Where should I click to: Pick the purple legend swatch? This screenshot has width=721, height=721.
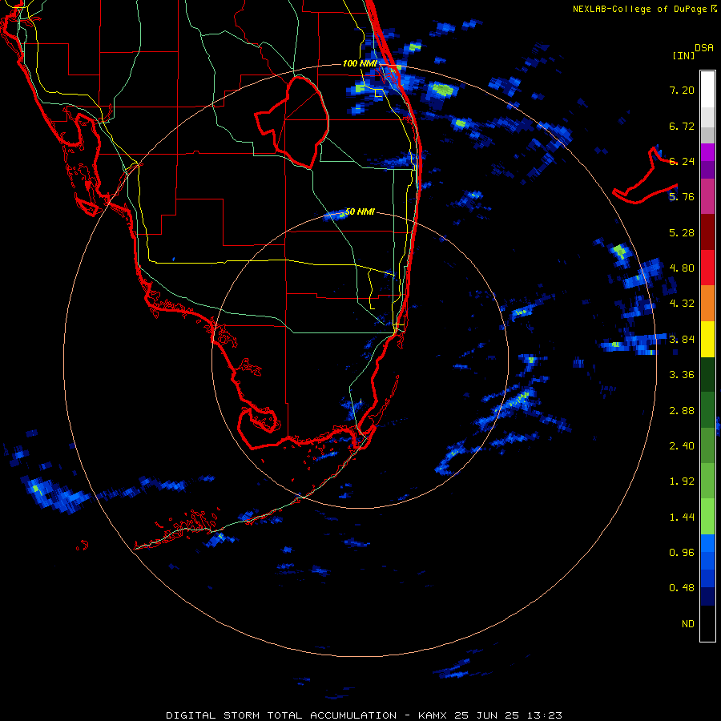(707, 170)
